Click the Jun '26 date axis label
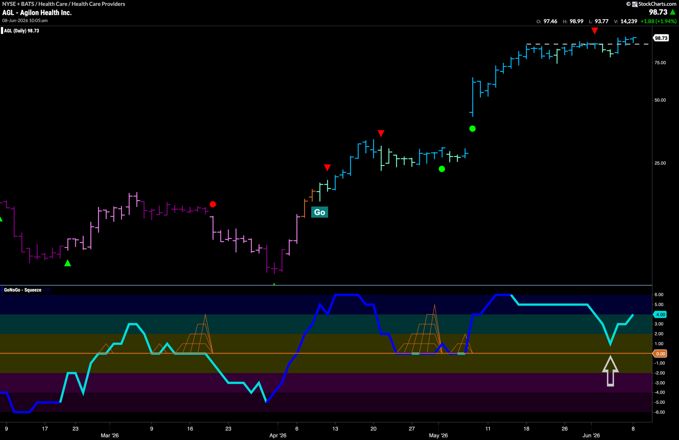 tap(591, 435)
